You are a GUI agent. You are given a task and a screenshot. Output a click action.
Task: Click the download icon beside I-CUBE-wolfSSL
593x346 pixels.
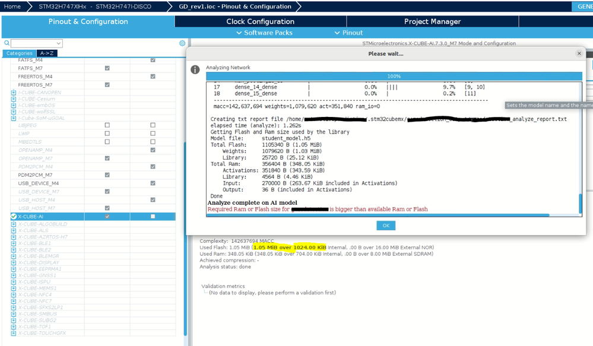[14, 112]
